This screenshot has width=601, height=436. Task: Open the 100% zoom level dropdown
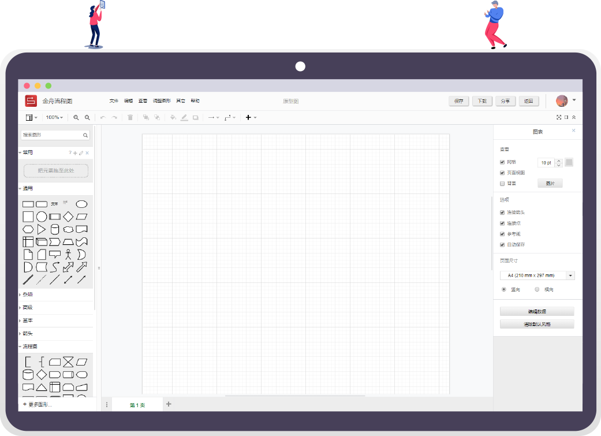pos(54,117)
